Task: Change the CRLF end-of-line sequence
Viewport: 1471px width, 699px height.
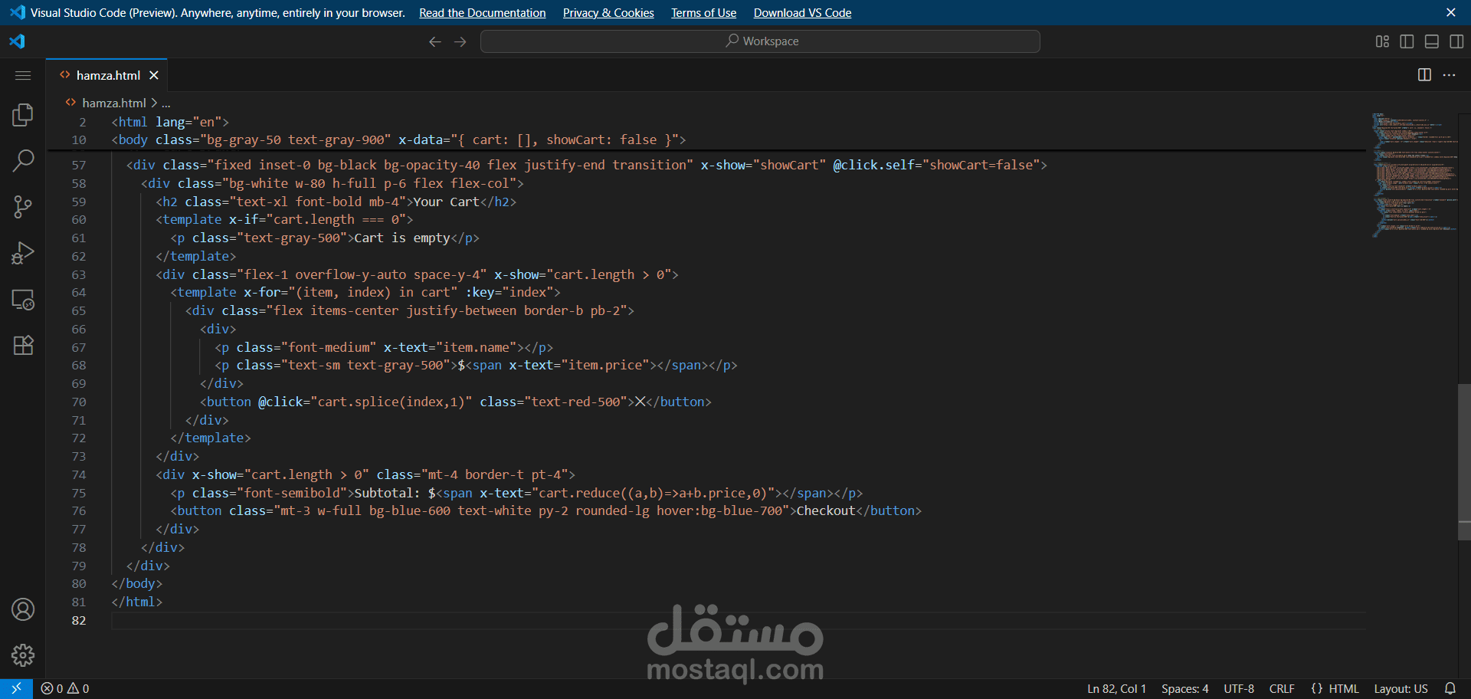Action: [1282, 688]
